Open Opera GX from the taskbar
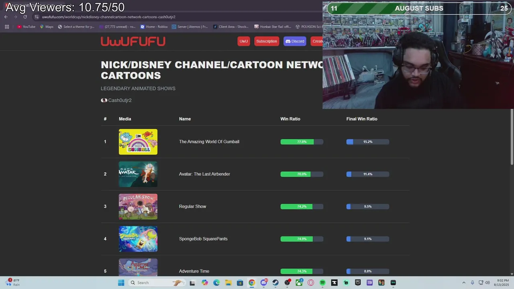Viewport: 514px width, 289px height. point(311,283)
